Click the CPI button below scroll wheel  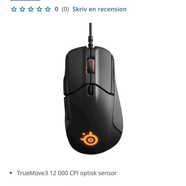pos(91,90)
